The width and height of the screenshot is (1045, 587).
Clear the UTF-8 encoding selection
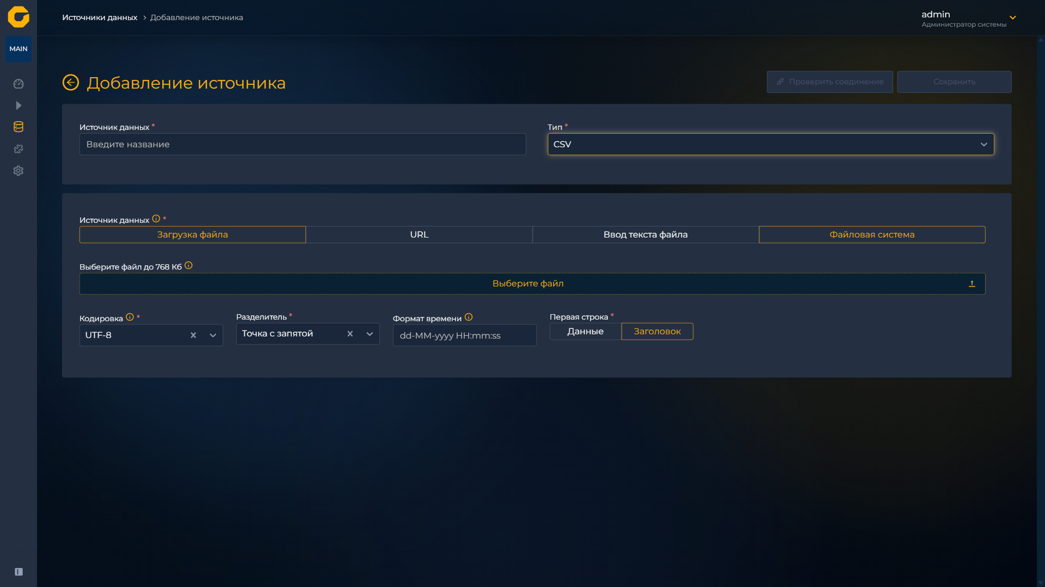coord(193,335)
